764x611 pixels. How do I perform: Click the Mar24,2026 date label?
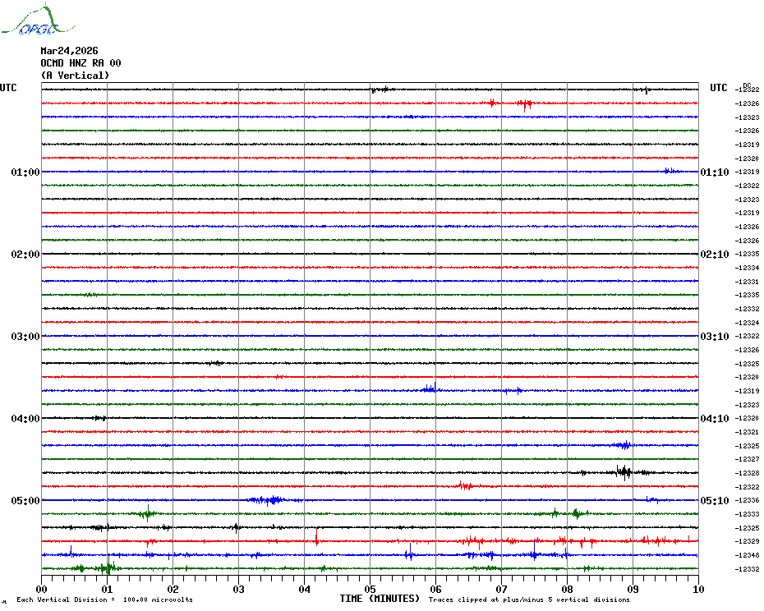(69, 51)
